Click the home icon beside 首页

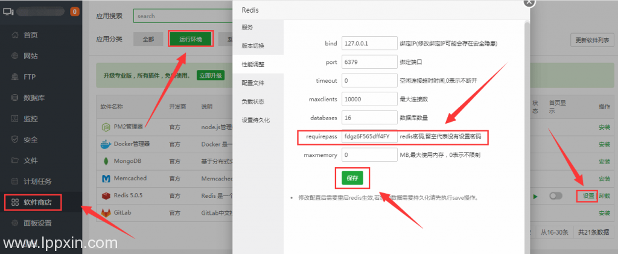15,35
